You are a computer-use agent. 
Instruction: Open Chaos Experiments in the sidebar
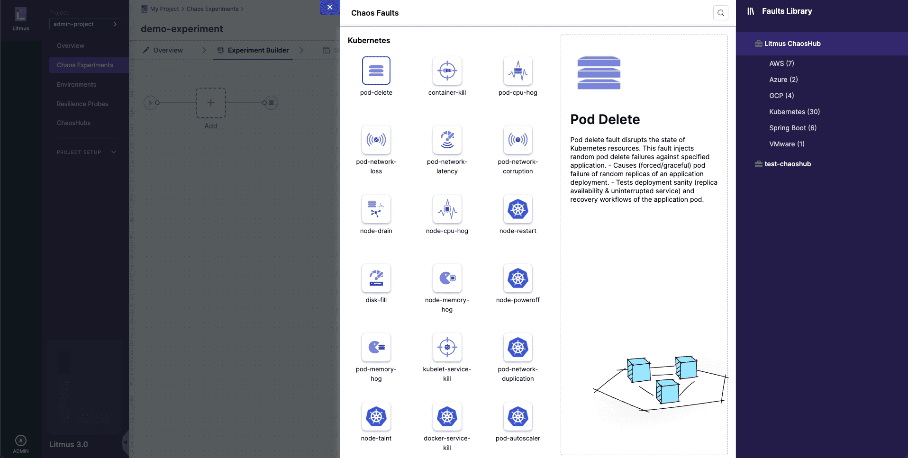coord(89,65)
